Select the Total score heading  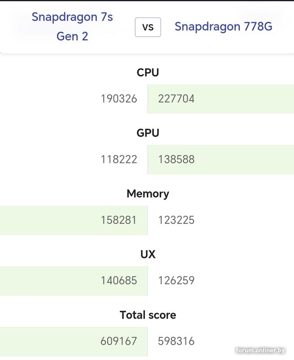click(148, 315)
